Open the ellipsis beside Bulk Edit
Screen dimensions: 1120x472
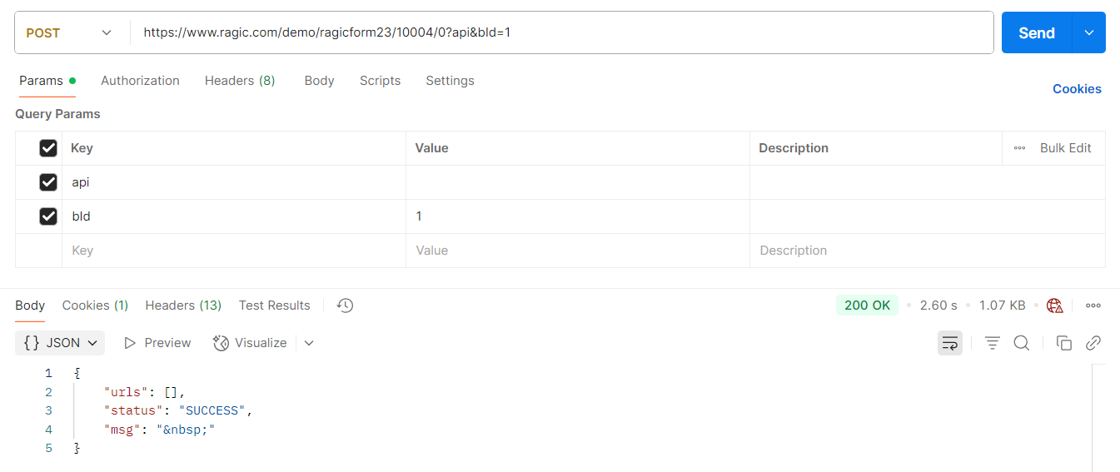pyautogui.click(x=1019, y=148)
